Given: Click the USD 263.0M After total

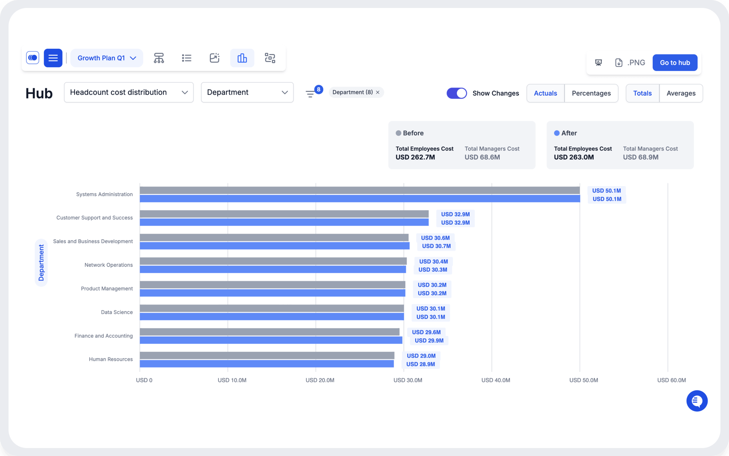Looking at the screenshot, I should [x=574, y=157].
